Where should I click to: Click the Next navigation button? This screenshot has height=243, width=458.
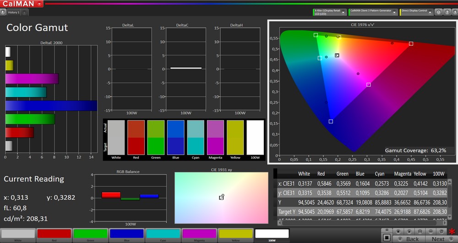tap(437, 239)
